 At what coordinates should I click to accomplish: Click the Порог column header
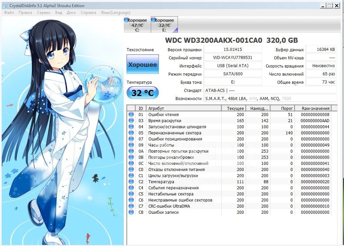[283, 108]
